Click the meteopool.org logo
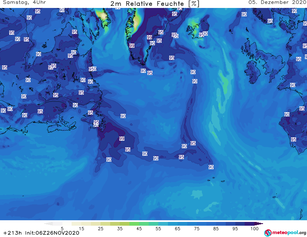The height and width of the screenshot is (237, 307). pos(285,233)
